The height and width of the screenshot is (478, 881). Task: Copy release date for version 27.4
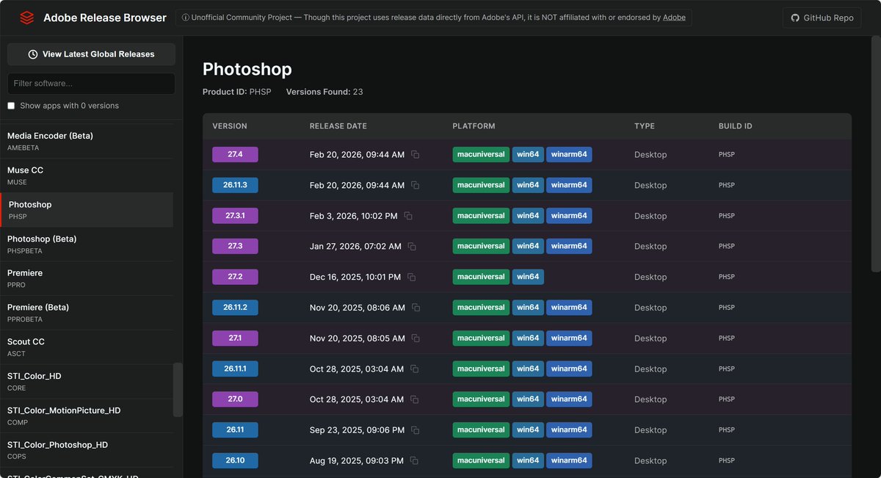[x=416, y=155]
